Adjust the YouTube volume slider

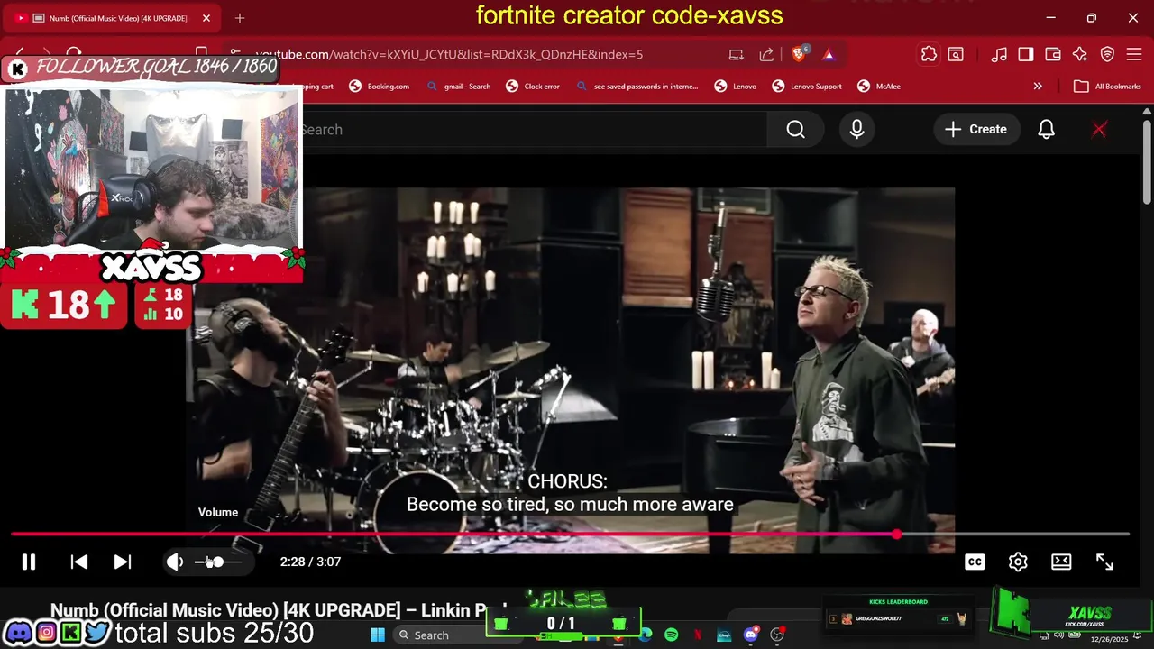[218, 562]
